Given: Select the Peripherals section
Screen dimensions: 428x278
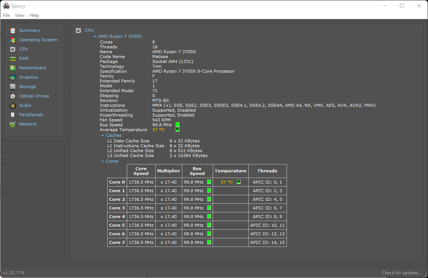Looking at the screenshot, I should click(31, 115).
